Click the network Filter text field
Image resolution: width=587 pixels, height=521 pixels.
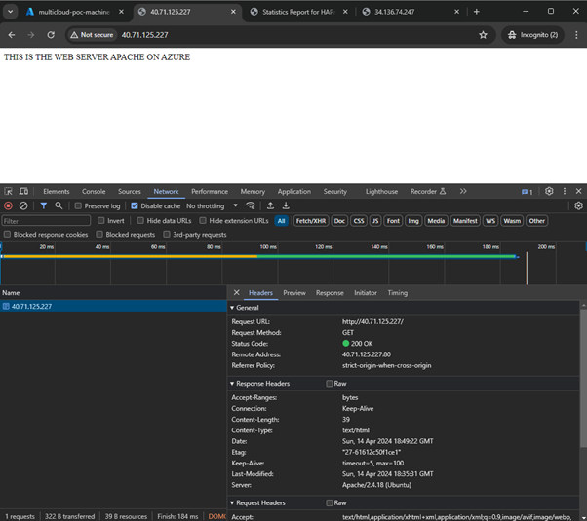click(x=46, y=221)
